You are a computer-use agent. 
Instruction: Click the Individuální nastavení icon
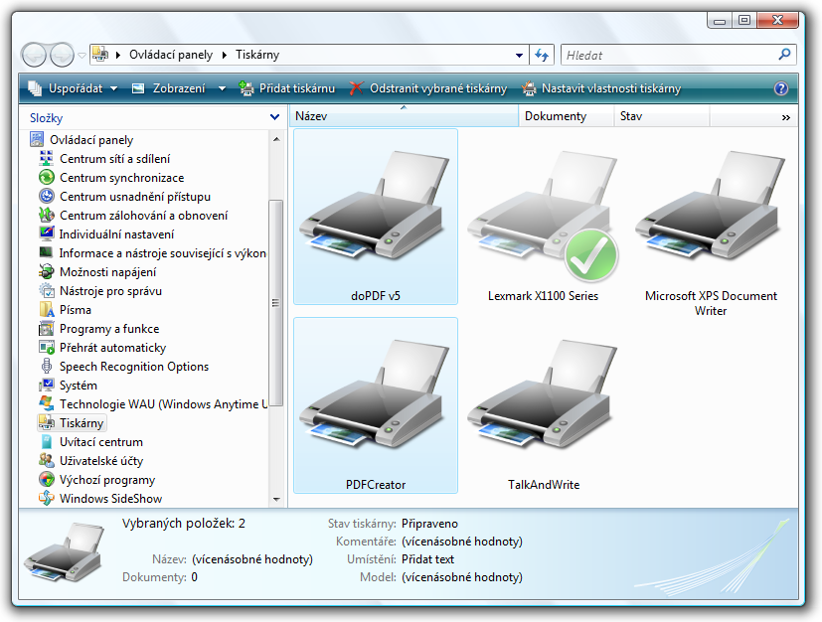[47, 233]
